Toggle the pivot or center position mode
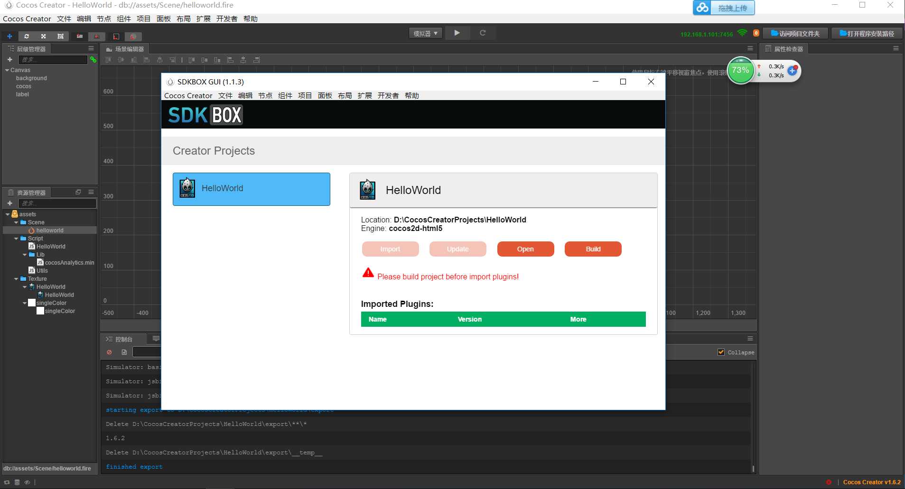 tap(80, 36)
